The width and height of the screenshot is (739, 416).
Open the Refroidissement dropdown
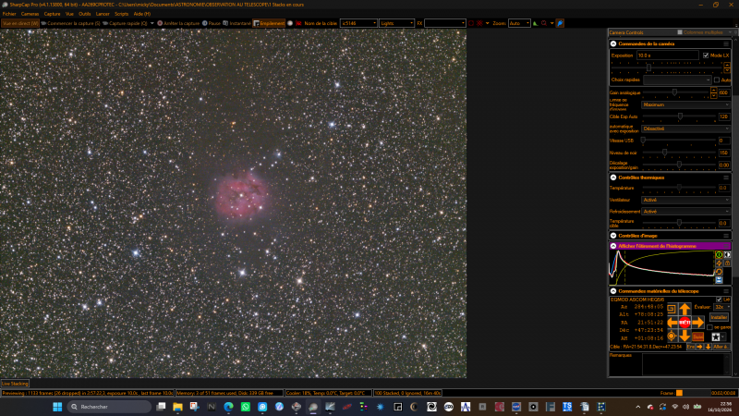tap(685, 212)
